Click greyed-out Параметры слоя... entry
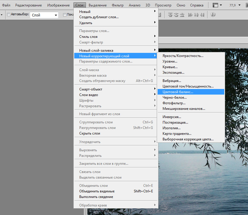This screenshot has width=248, height=215. point(115,31)
